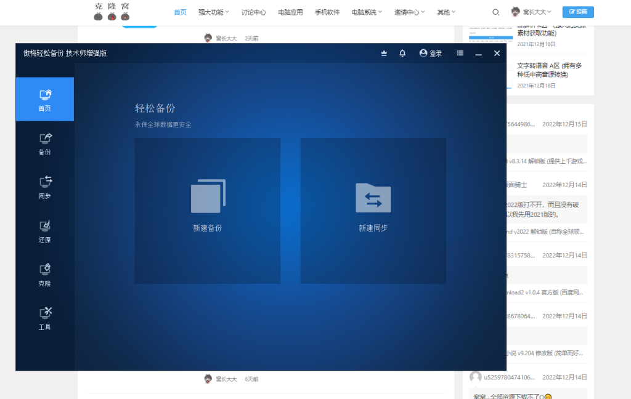Open 手机软件 in website navigation
This screenshot has width=631, height=399.
pos(327,12)
